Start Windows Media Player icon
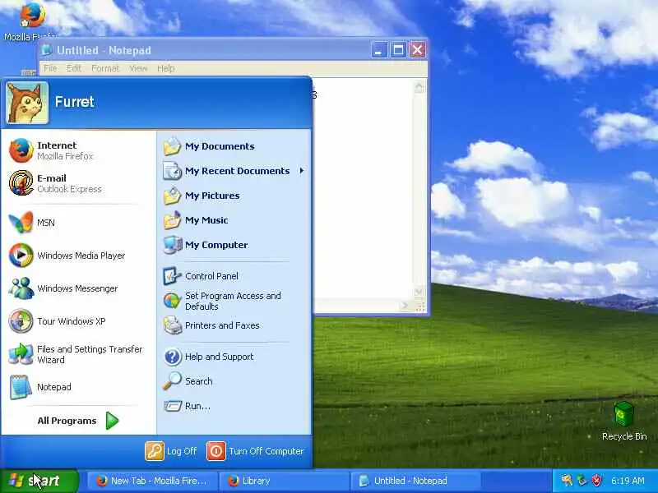Screen dimensions: 658x493 pos(21,255)
